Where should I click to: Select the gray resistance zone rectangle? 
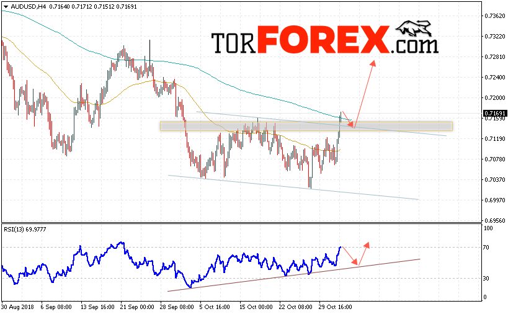(306, 127)
